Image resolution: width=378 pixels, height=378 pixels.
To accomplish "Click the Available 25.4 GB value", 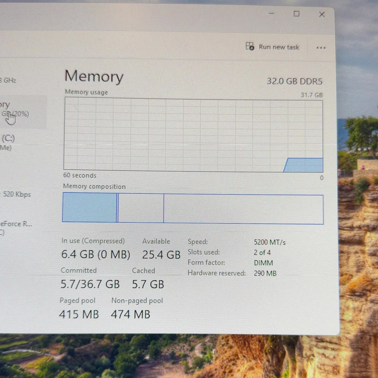I will pos(161,255).
